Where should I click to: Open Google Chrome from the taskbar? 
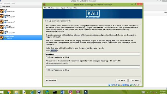[9, 92]
